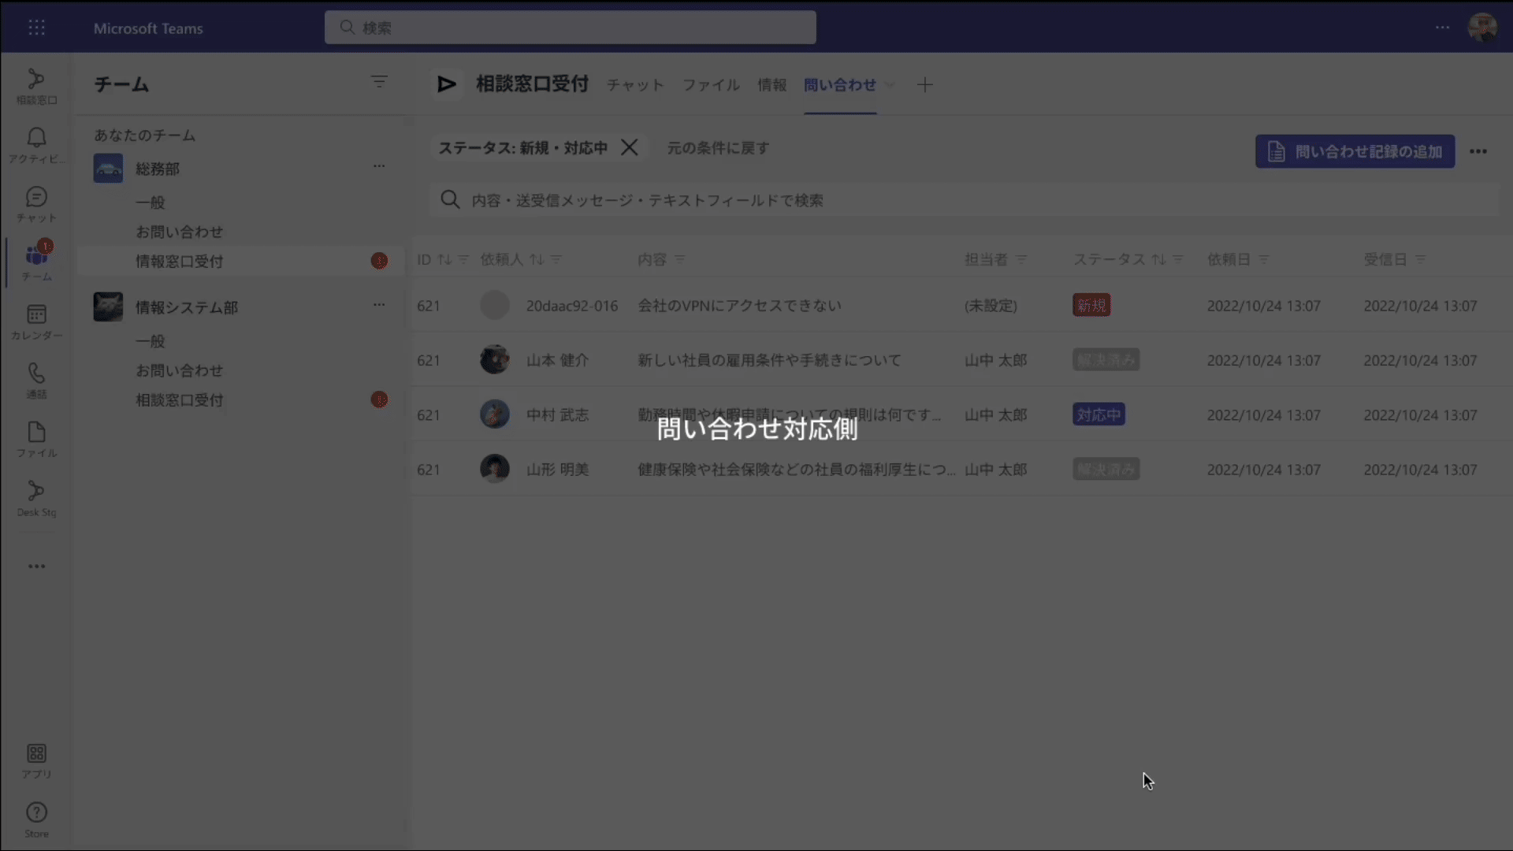Click the 新規 status badge
The image size is (1513, 851).
[x=1091, y=305]
